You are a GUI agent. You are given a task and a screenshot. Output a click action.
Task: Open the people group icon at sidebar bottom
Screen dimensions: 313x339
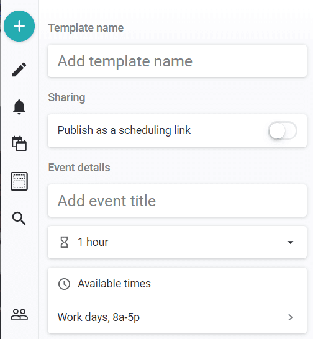[19, 314]
